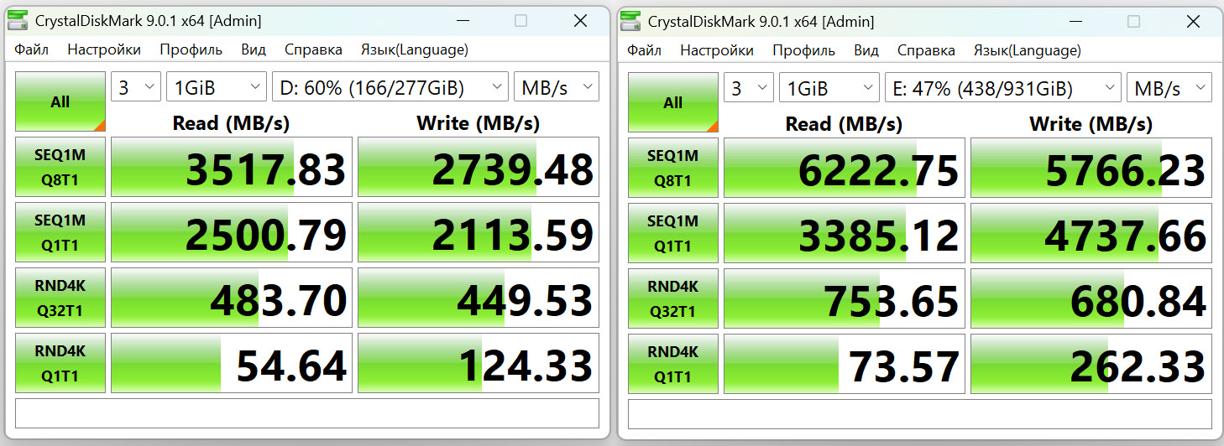1224x446 pixels.
Task: Click the 3517.83 read result
Action: coord(232,168)
